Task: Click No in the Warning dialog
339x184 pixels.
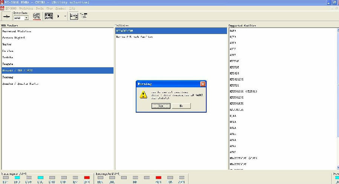Action: click(x=181, y=106)
